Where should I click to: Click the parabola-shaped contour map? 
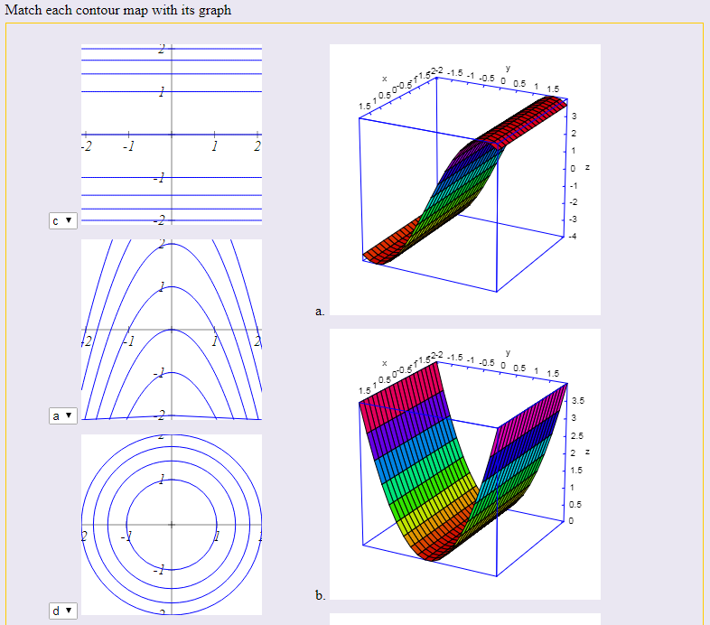point(172,329)
